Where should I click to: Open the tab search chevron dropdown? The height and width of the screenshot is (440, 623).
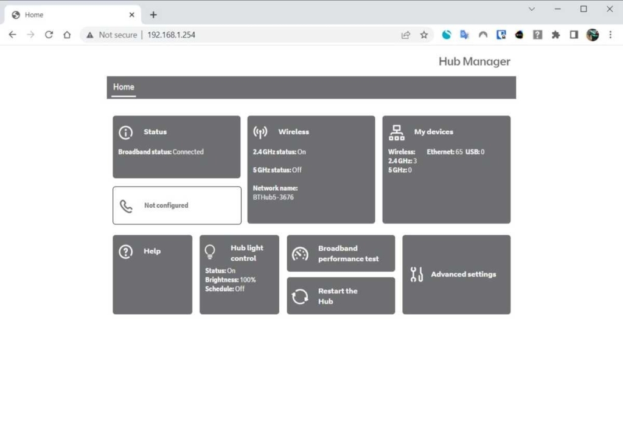coord(532,9)
